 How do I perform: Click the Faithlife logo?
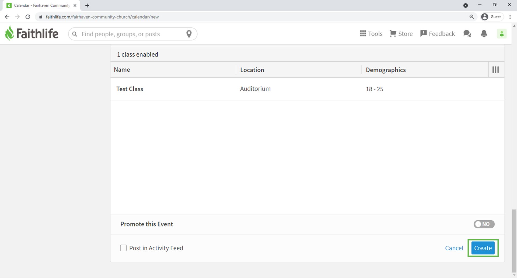tap(32, 33)
